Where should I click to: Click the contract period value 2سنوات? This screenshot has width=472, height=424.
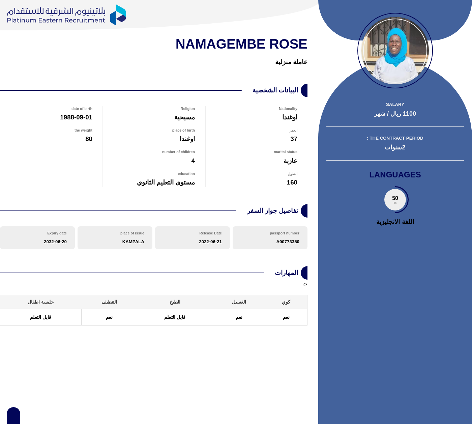pyautogui.click(x=395, y=148)
